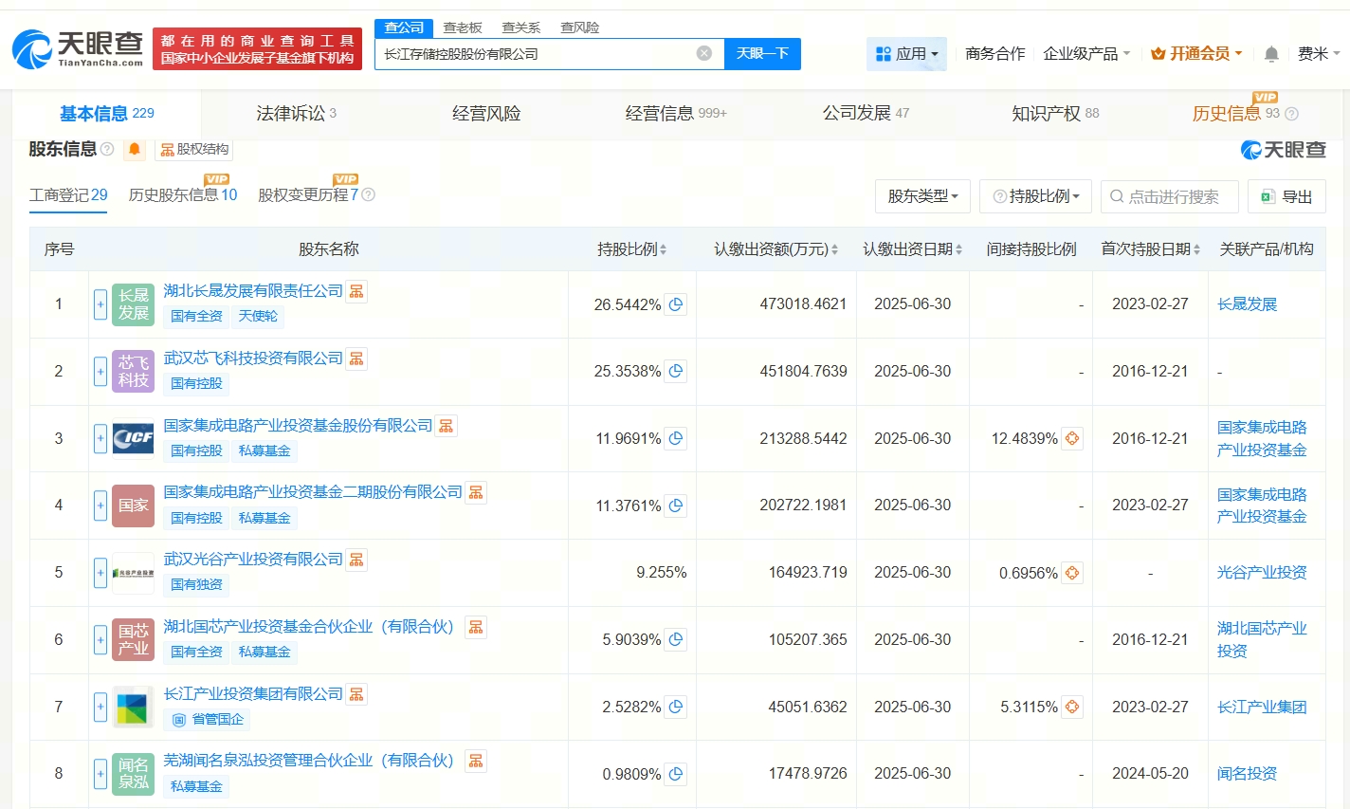Open the 持股比例 filter dropdown
This screenshot has width=1350, height=809.
tap(1035, 196)
